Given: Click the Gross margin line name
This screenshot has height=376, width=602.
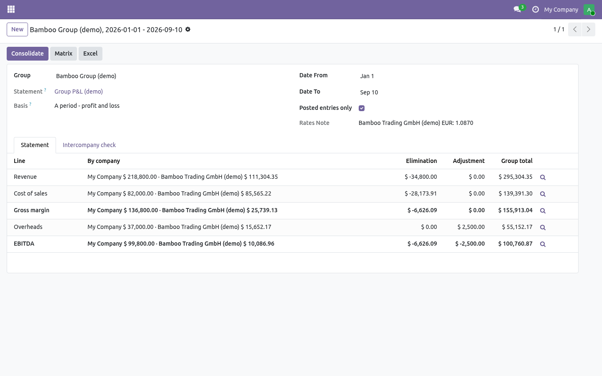Looking at the screenshot, I should (31, 210).
